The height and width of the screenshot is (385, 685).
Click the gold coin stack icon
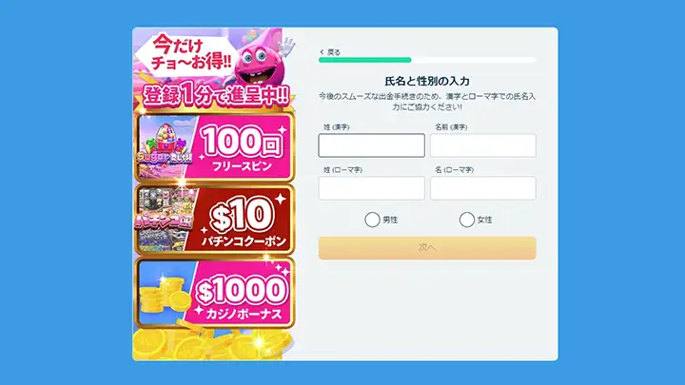point(163,294)
